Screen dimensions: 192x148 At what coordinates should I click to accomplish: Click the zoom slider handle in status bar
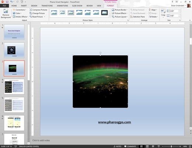pos(171,147)
